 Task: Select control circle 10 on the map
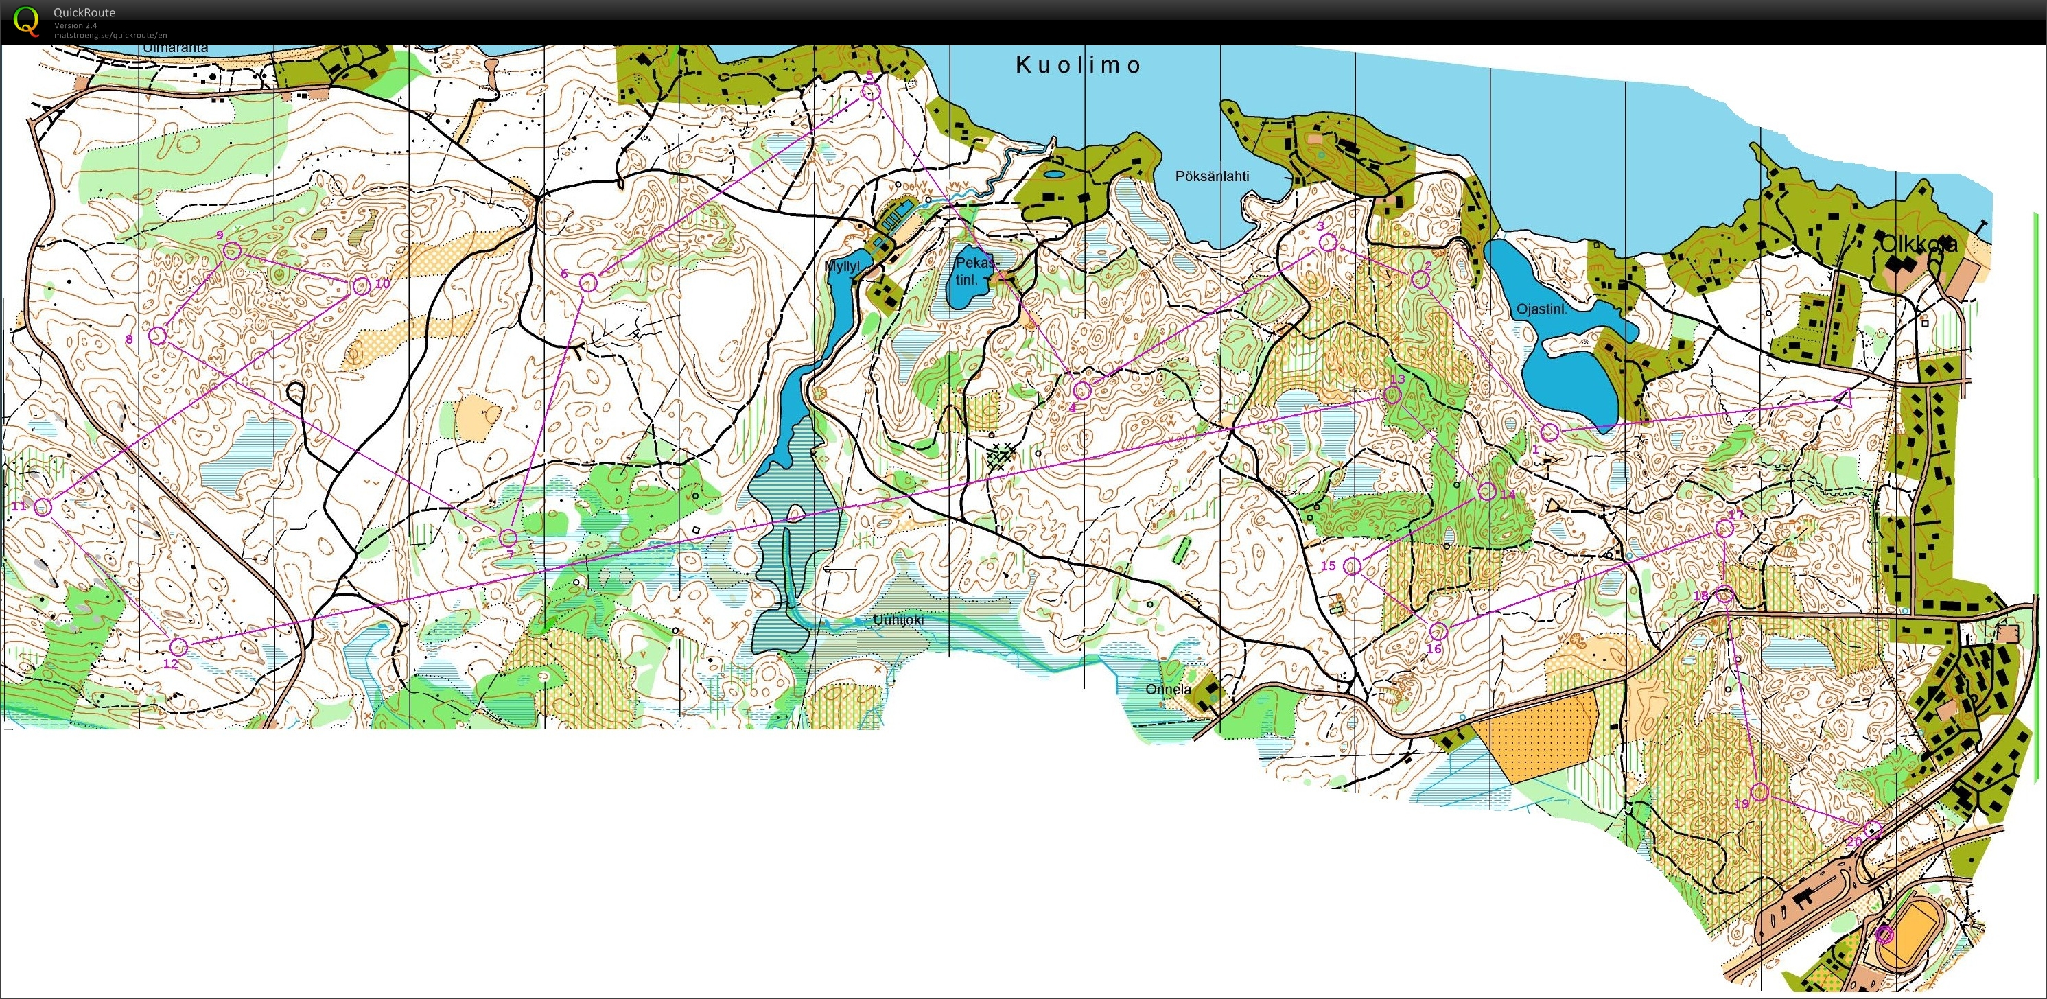(x=361, y=286)
